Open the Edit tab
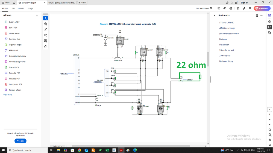This screenshot has width=273, height=153. tap(13, 8)
